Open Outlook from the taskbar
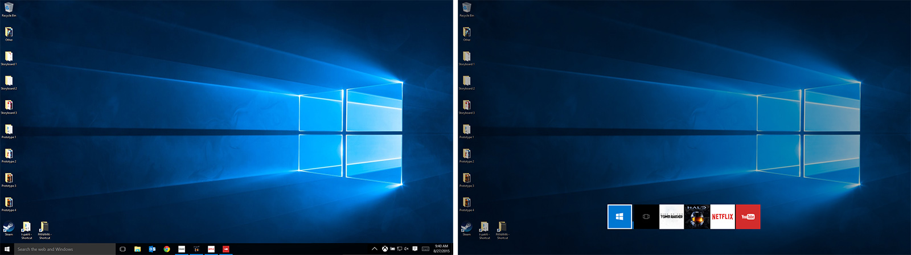Screen dimensions: 911x255 (152, 249)
